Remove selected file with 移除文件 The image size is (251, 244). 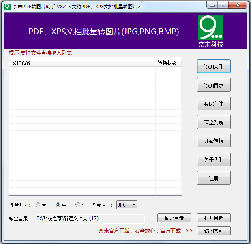click(214, 103)
